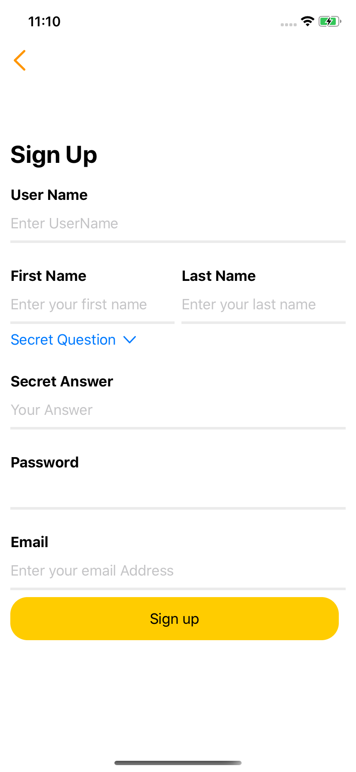Tap the Secret Answer label

coord(62,382)
